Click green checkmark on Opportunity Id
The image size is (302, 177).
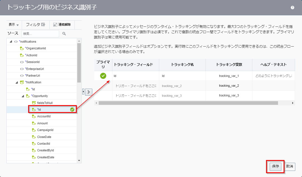coord(72,110)
